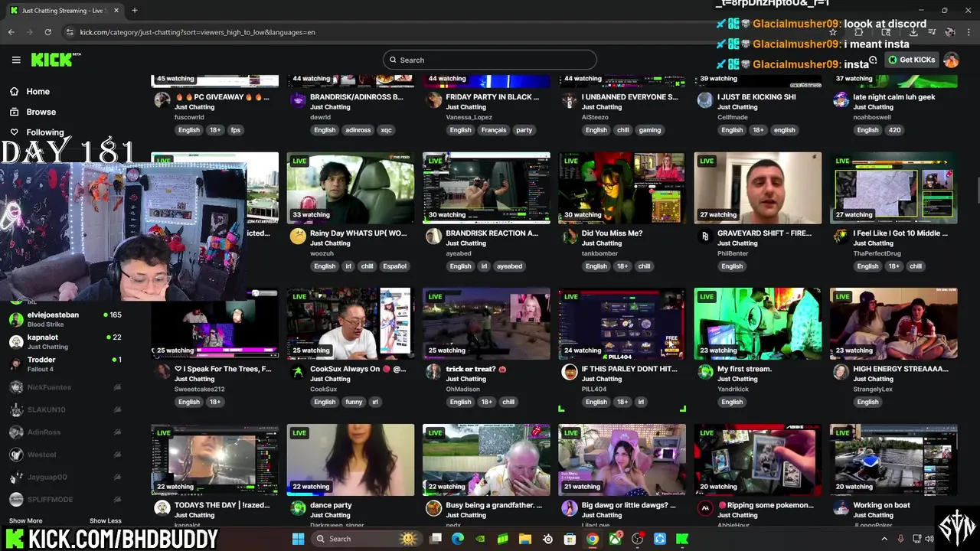Image resolution: width=980 pixels, height=551 pixels.
Task: Click the Español tag under woozuh
Action: coord(394,266)
